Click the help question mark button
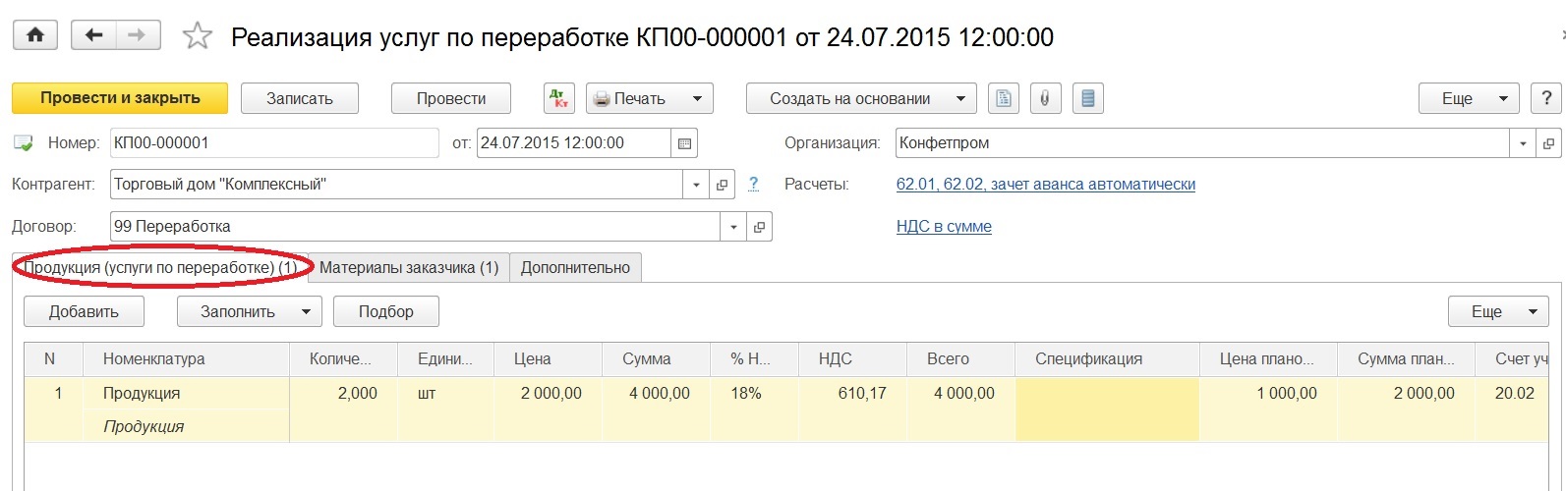The width and height of the screenshot is (1566, 491). [1546, 98]
